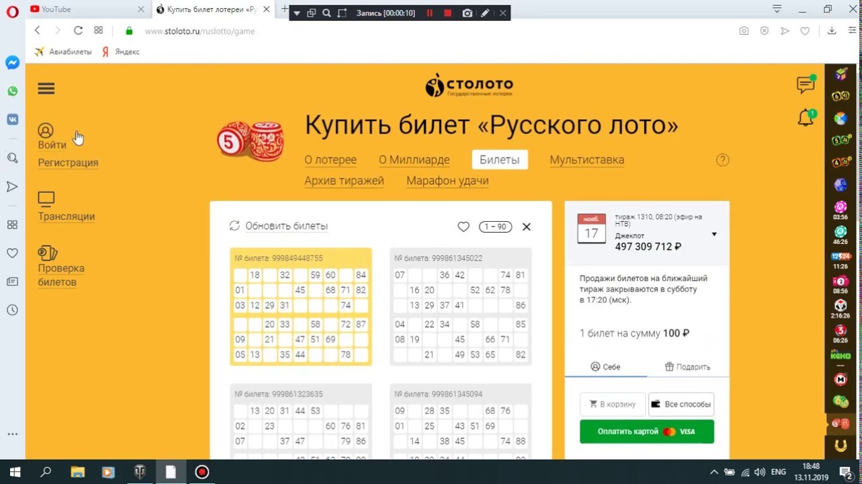
Task: Open VK in Opera sidebar
Action: (12, 119)
